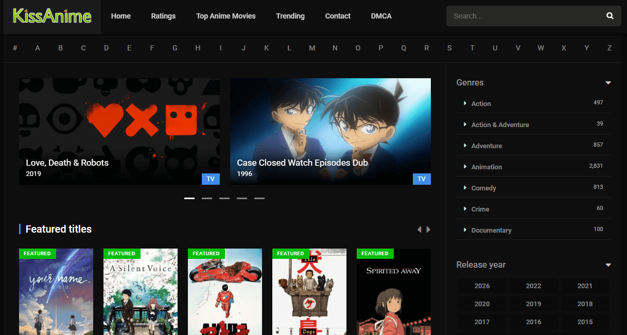Choose release year 2019
627x335 pixels.
coord(534,304)
